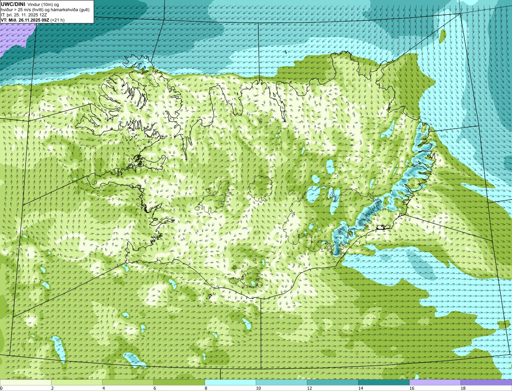Click the '16' label on the color scale

[412, 388]
